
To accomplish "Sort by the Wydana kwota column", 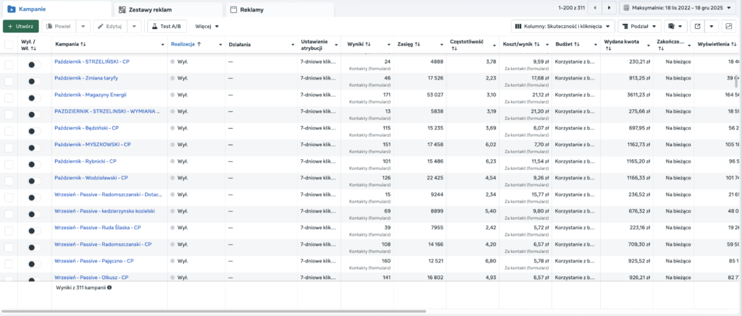I will pyautogui.click(x=621, y=44).
